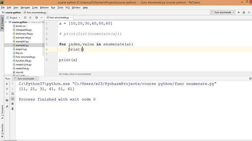Collapse the course python root folder

6,22
